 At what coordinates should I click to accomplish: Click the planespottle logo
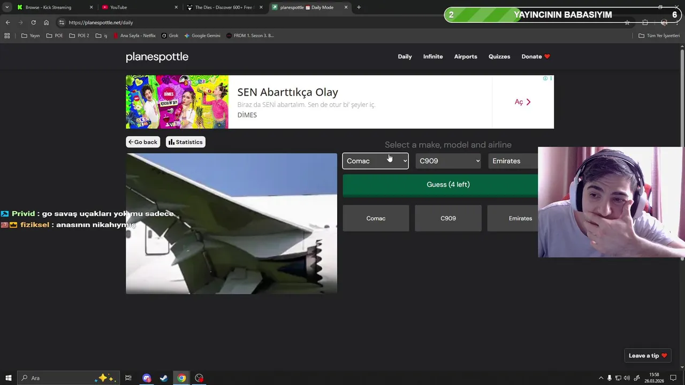coord(157,57)
